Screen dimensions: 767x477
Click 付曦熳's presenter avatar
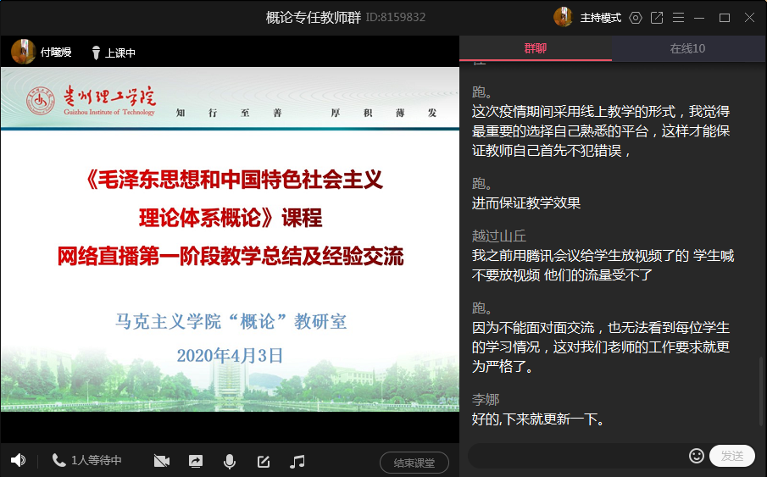tap(23, 52)
